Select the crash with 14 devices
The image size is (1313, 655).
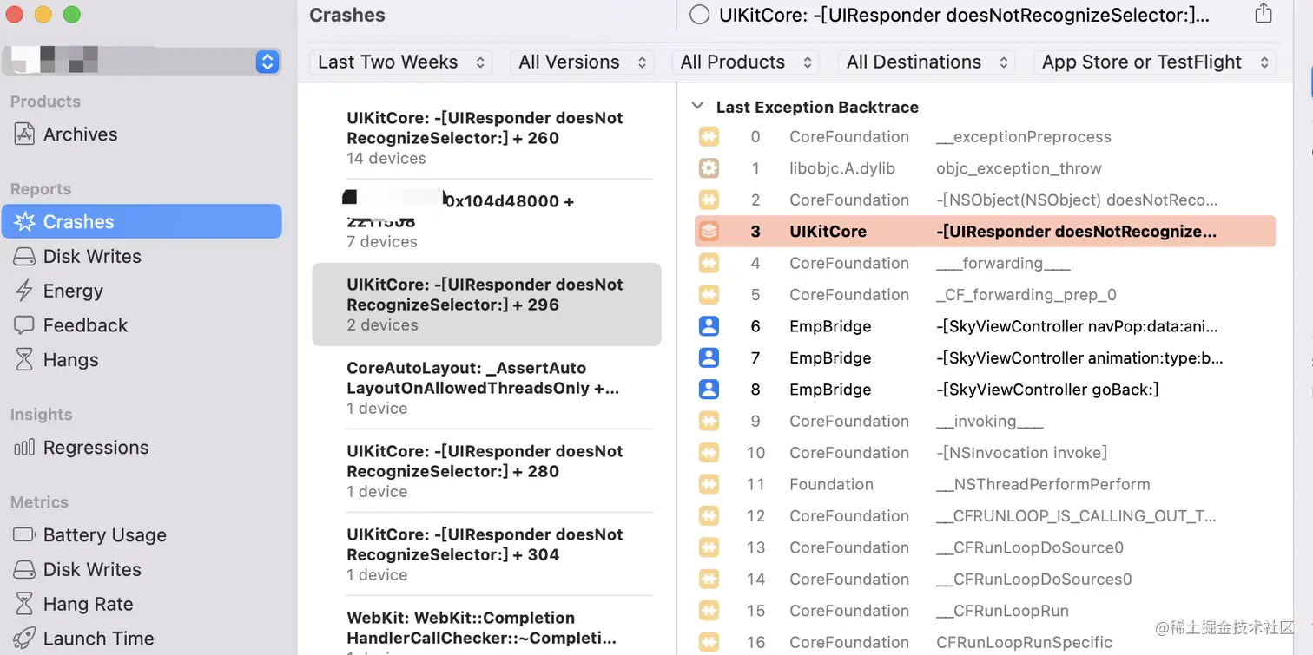pyautogui.click(x=485, y=138)
